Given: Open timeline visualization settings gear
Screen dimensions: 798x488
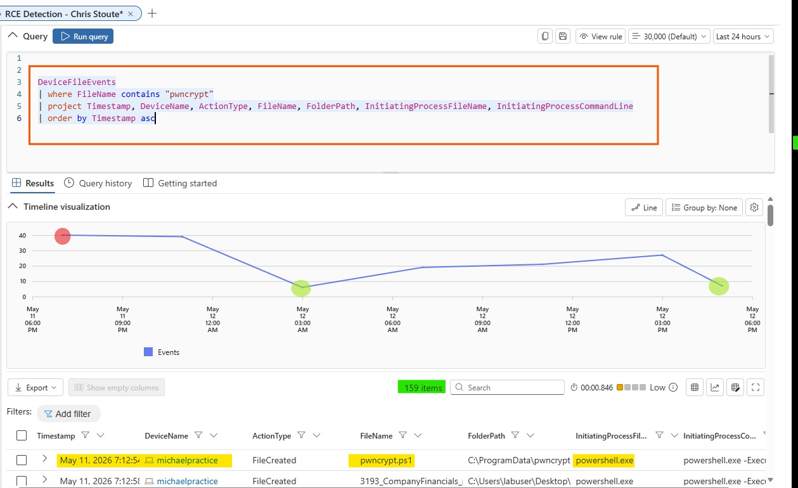Looking at the screenshot, I should pyautogui.click(x=754, y=207).
